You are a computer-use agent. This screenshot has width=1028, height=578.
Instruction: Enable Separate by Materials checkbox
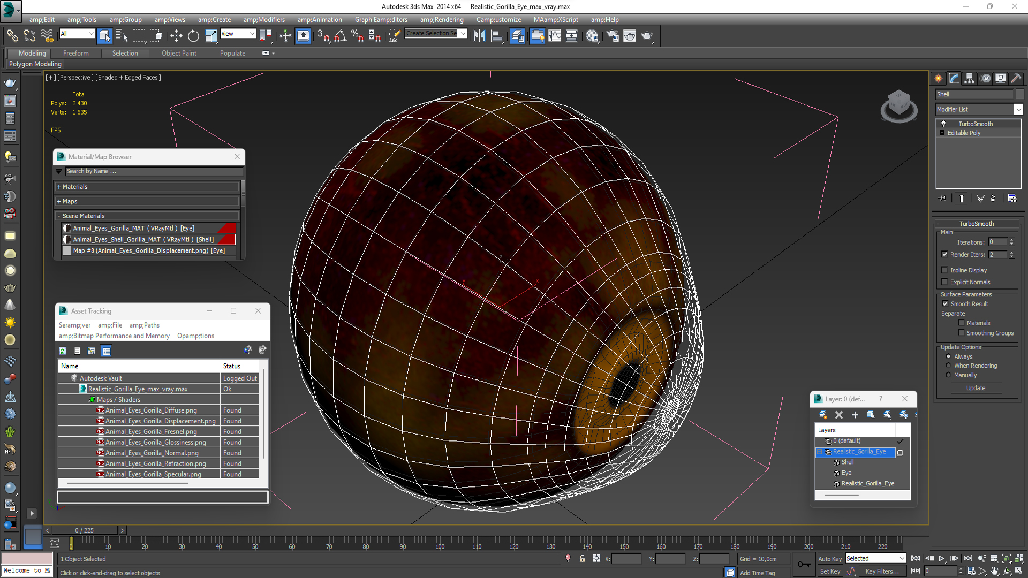click(961, 323)
